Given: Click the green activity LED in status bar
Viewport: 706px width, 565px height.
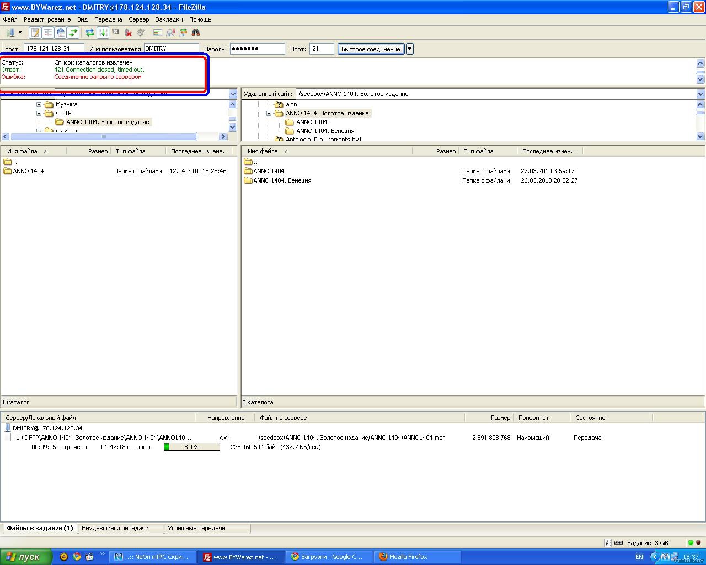Looking at the screenshot, I should (x=691, y=542).
